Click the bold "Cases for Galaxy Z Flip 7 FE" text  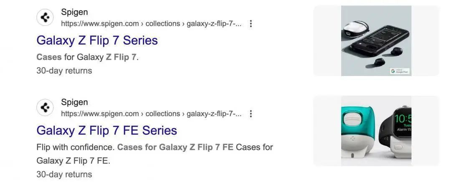pos(175,147)
